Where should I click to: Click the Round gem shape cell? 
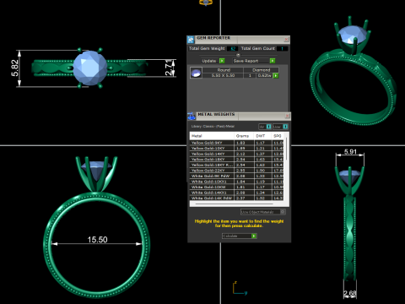(224, 70)
